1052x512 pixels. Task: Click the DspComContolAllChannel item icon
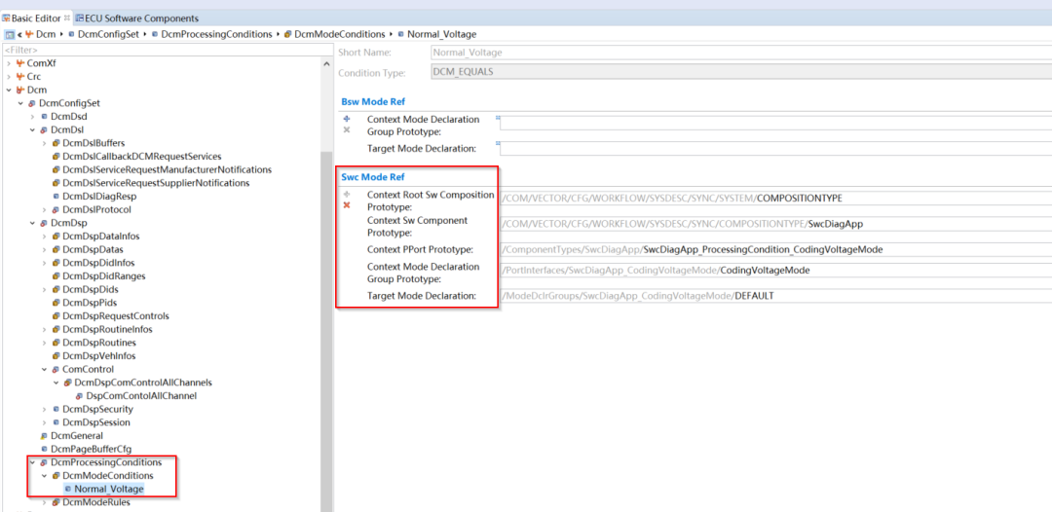pyautogui.click(x=79, y=396)
